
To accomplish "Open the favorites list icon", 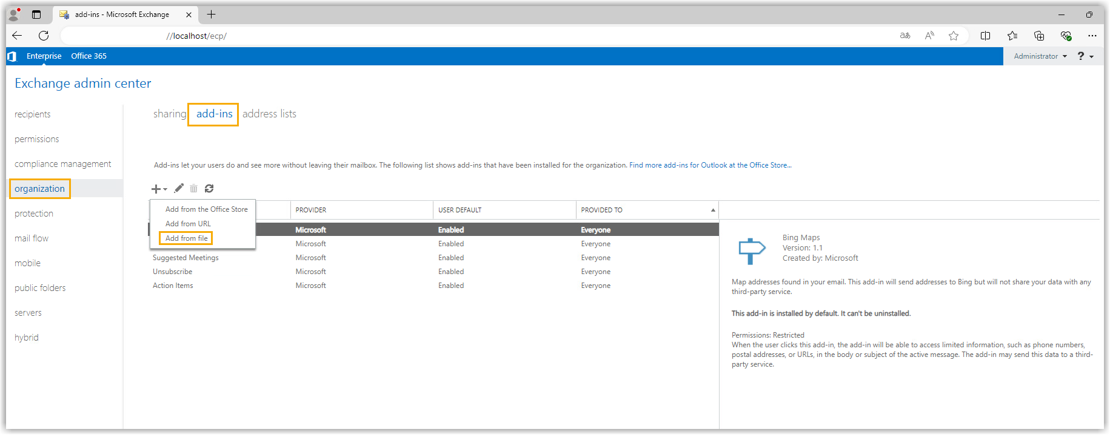I will tap(1012, 36).
